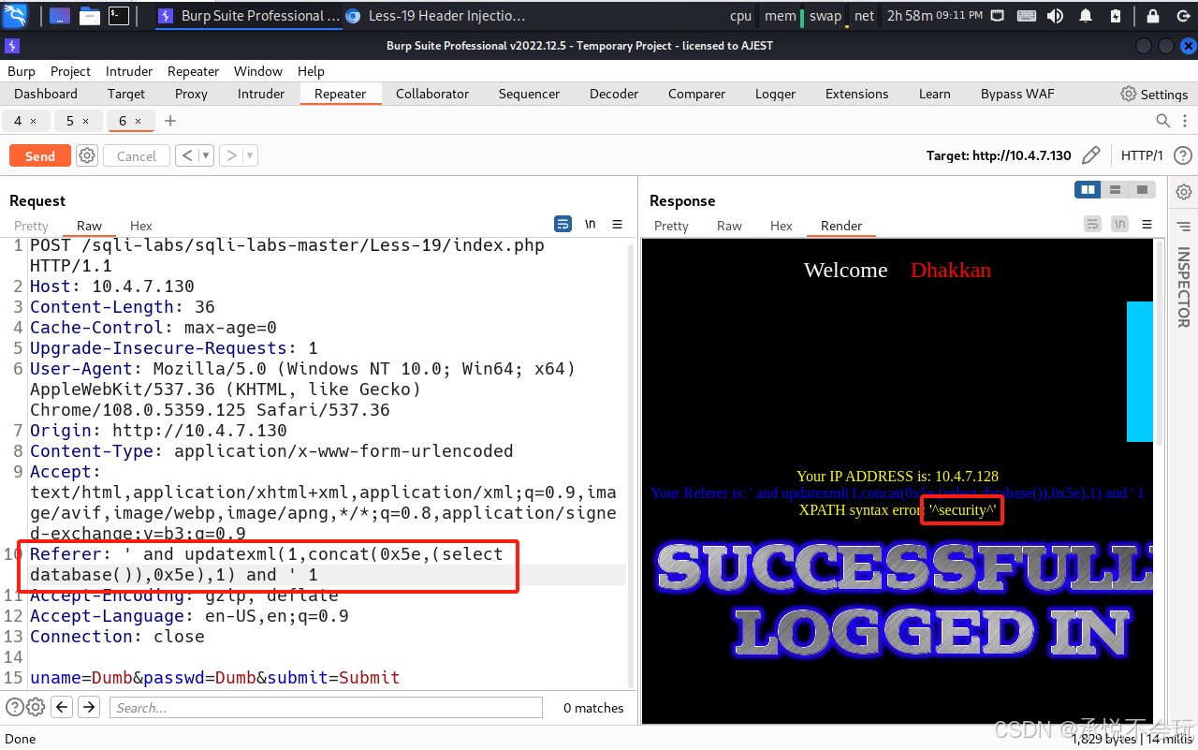Image resolution: width=1198 pixels, height=750 pixels.
Task: Toggle non-printable characters in the Request editor
Action: [591, 224]
